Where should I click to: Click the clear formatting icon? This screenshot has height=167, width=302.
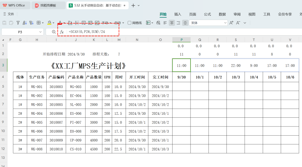pos(158,23)
